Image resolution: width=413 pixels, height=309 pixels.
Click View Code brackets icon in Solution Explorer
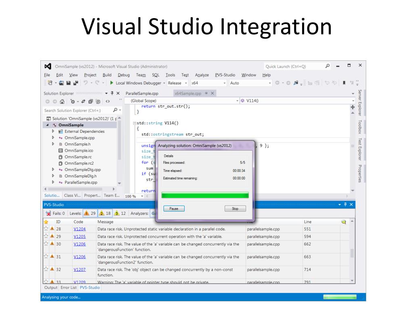tap(108, 101)
